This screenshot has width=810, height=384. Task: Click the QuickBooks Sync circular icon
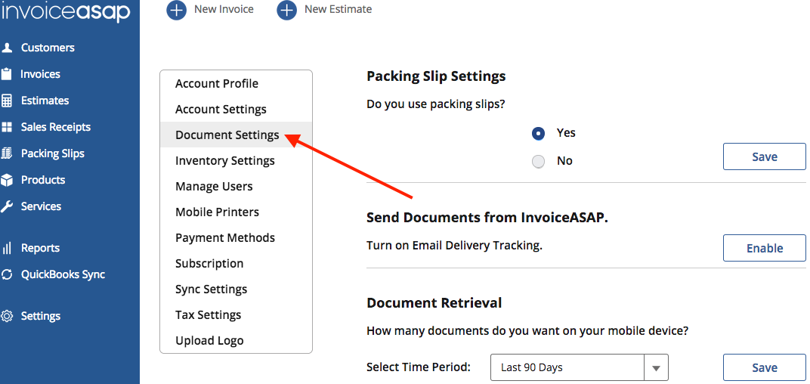pos(7,274)
